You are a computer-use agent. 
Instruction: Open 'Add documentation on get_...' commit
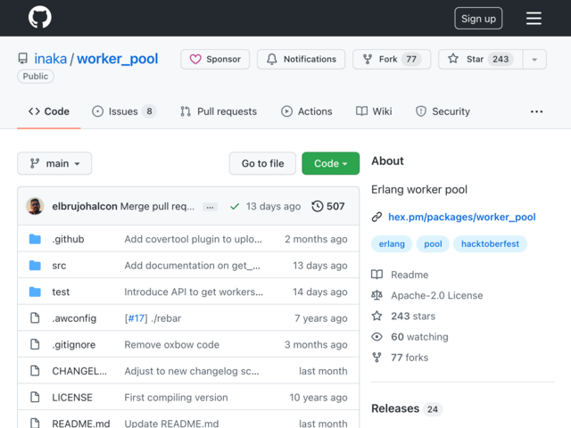[x=193, y=266]
